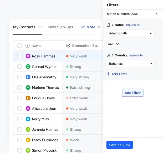Click Conrad Wyman's green C avatar
The height and width of the screenshot is (153, 163).
(28, 67)
